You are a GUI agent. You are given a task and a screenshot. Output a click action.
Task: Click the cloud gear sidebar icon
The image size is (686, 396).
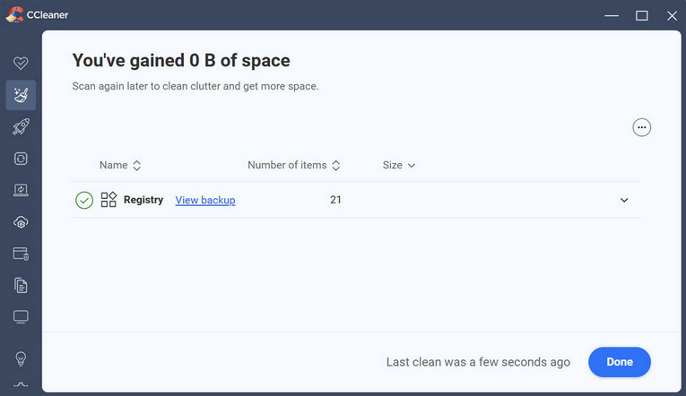coord(21,222)
